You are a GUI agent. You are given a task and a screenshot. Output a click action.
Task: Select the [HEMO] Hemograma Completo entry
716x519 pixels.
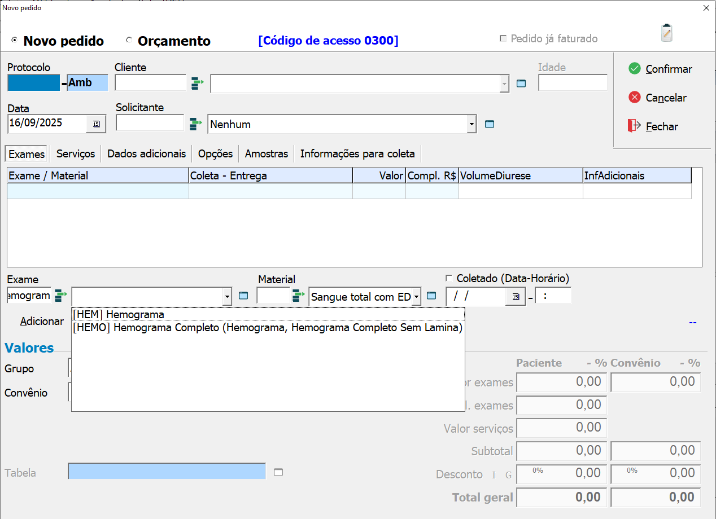(268, 327)
